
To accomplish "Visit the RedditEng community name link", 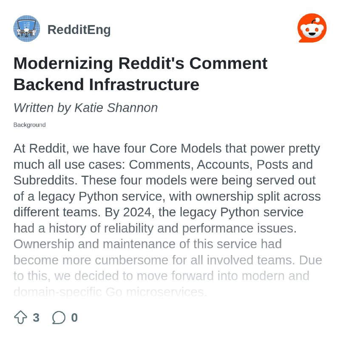I will click(x=79, y=30).
